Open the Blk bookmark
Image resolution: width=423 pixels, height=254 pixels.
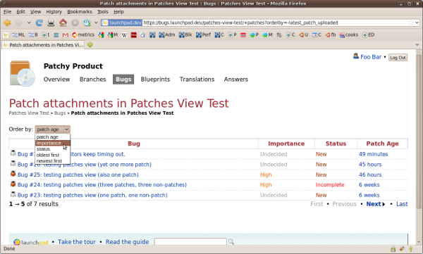tap(185, 34)
